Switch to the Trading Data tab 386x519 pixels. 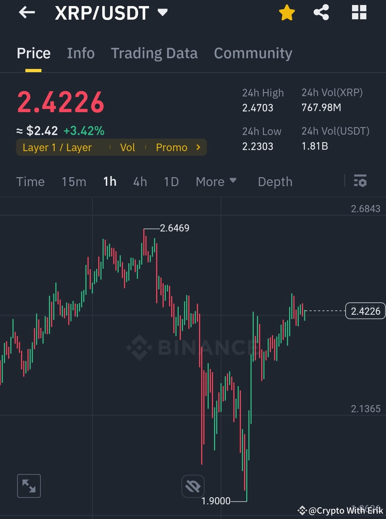tap(154, 53)
